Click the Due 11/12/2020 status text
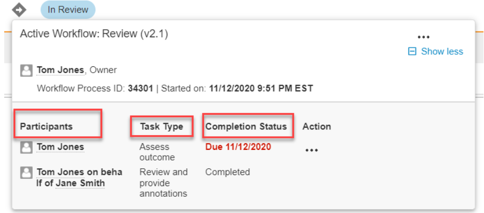This screenshot has width=484, height=213. pos(238,147)
